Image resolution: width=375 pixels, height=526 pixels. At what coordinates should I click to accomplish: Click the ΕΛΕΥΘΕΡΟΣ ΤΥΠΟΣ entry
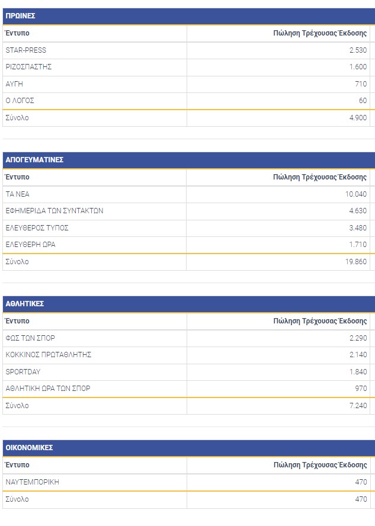pos(37,227)
